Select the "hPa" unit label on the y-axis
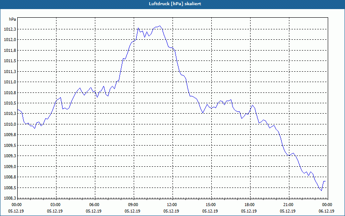345x216 pixels. coord(13,19)
